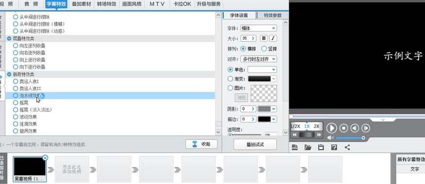Click the new project document icon
Screen dimensions: 425x184
(295, 147)
